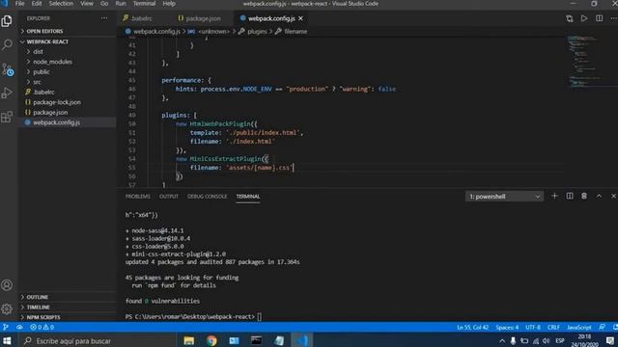Expand the TIMELINE section
The image size is (618, 347).
click(x=38, y=307)
